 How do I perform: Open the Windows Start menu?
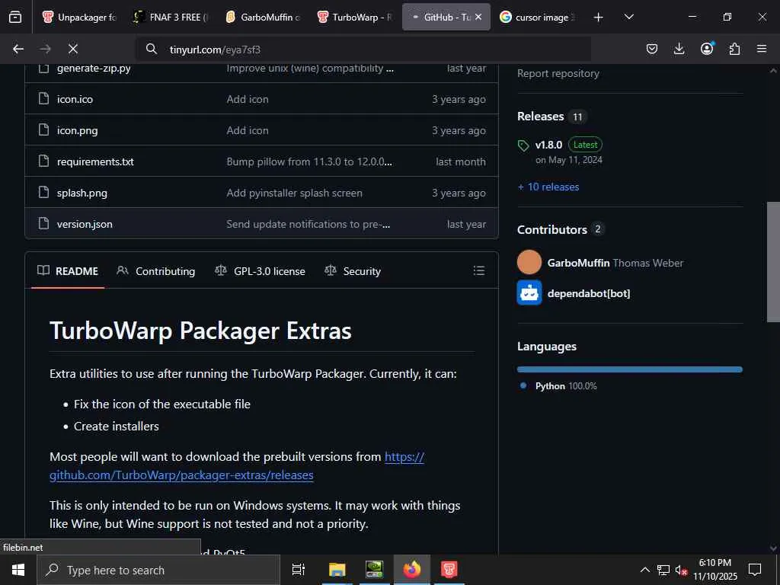18,570
